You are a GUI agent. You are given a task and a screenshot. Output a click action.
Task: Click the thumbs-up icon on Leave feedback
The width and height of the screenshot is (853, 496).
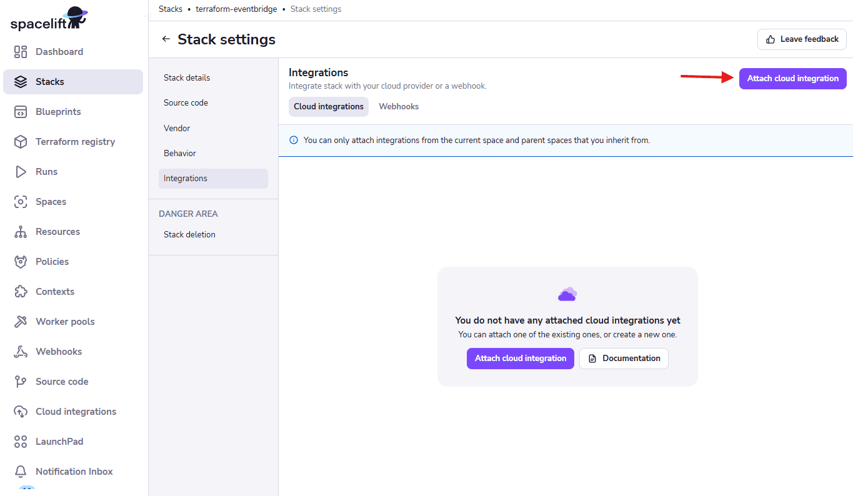(771, 39)
